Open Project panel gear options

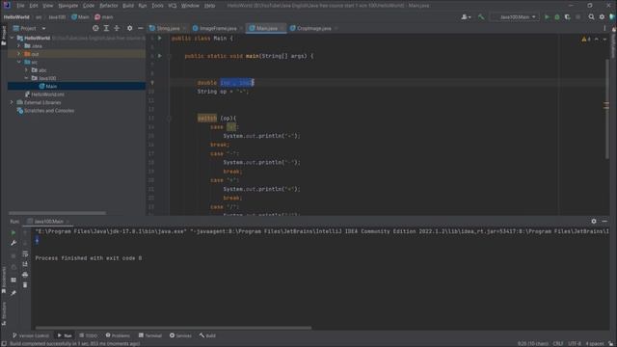tap(130, 28)
